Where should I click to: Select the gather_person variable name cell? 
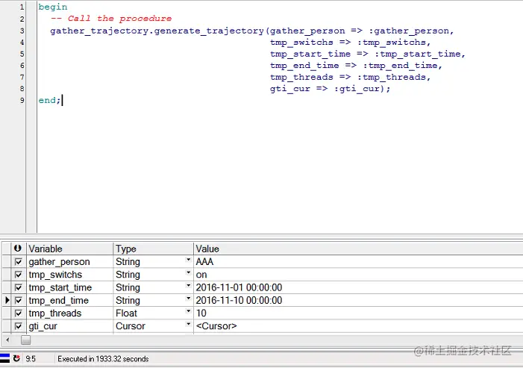(69, 262)
